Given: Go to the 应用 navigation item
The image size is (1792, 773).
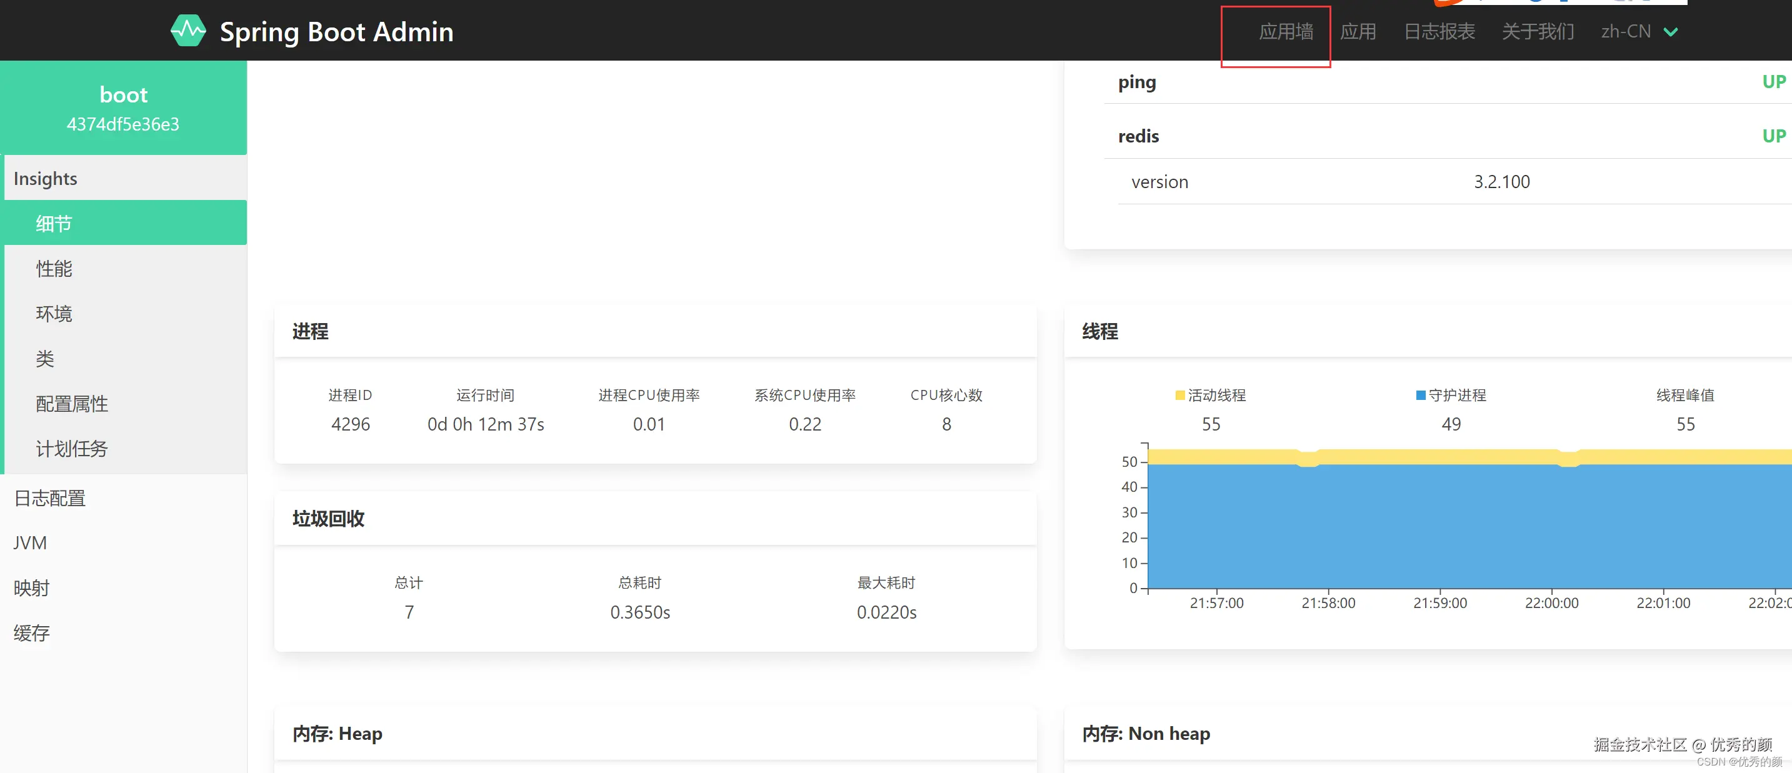Looking at the screenshot, I should 1357,32.
